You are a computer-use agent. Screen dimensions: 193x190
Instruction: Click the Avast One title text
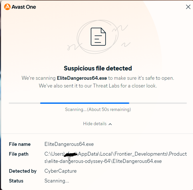[x=24, y=7]
